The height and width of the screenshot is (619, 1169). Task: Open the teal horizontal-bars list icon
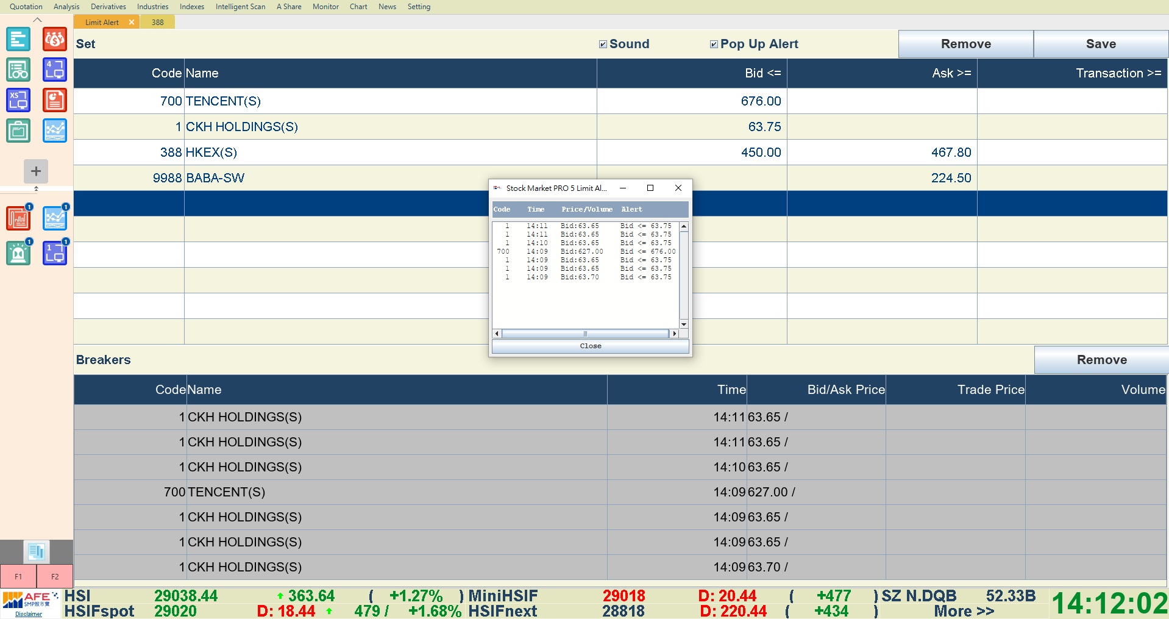pos(18,39)
